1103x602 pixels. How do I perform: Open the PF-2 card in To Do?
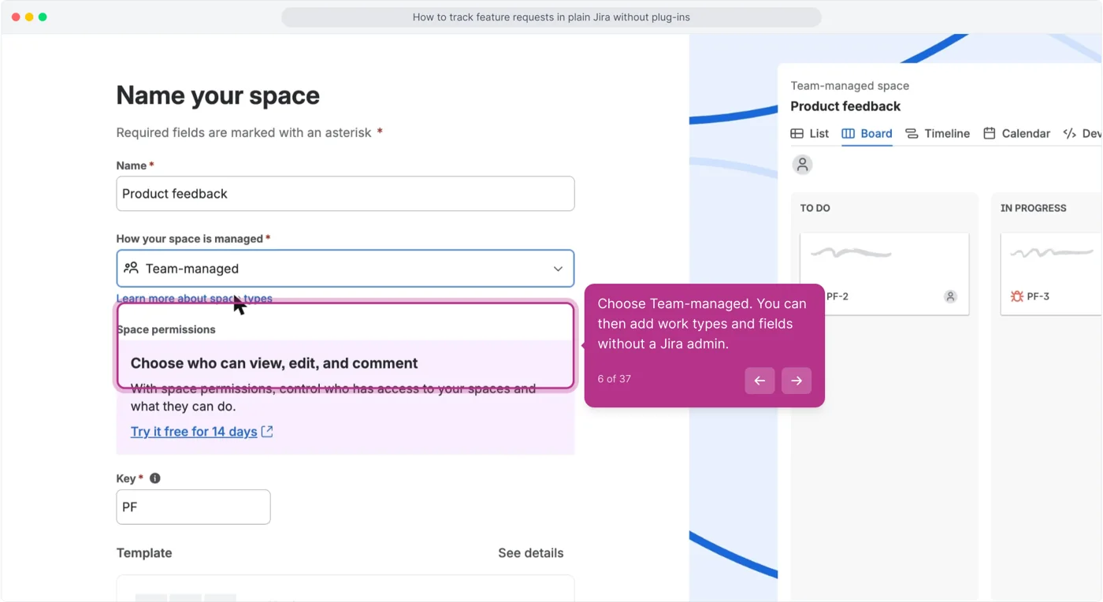click(884, 273)
